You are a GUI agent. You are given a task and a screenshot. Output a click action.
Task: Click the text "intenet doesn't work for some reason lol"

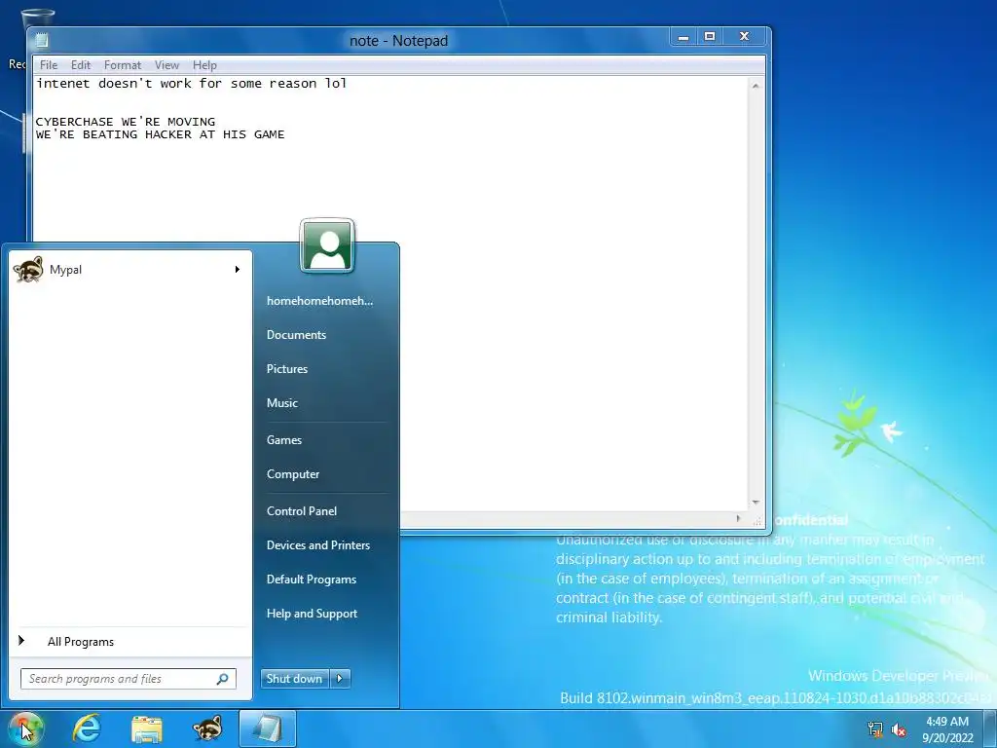pyautogui.click(x=192, y=84)
